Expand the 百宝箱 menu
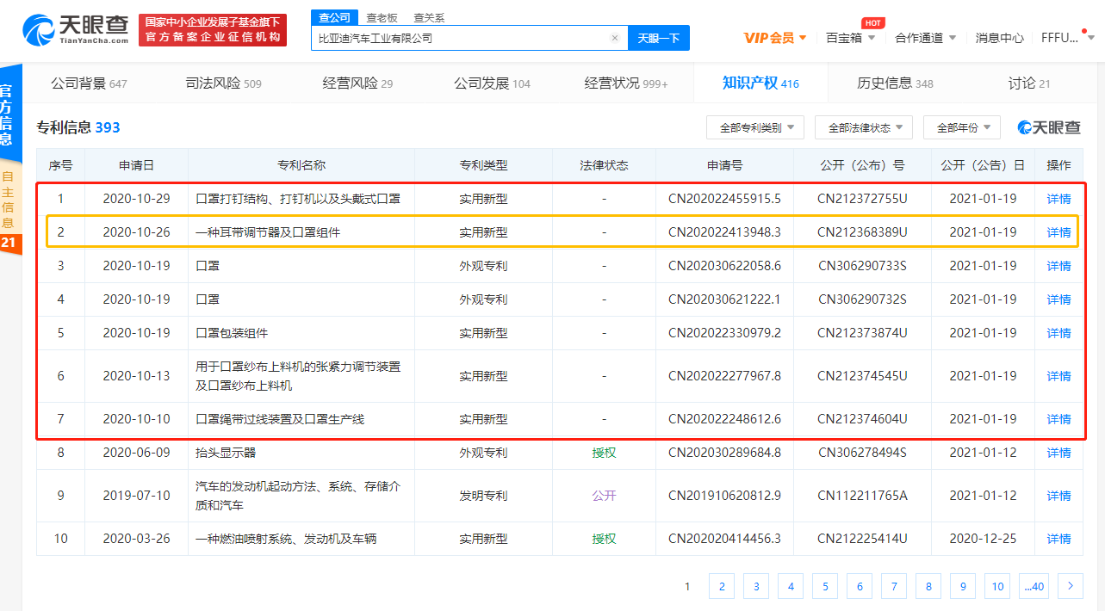Viewport: 1105px width, 611px height. coord(850,38)
